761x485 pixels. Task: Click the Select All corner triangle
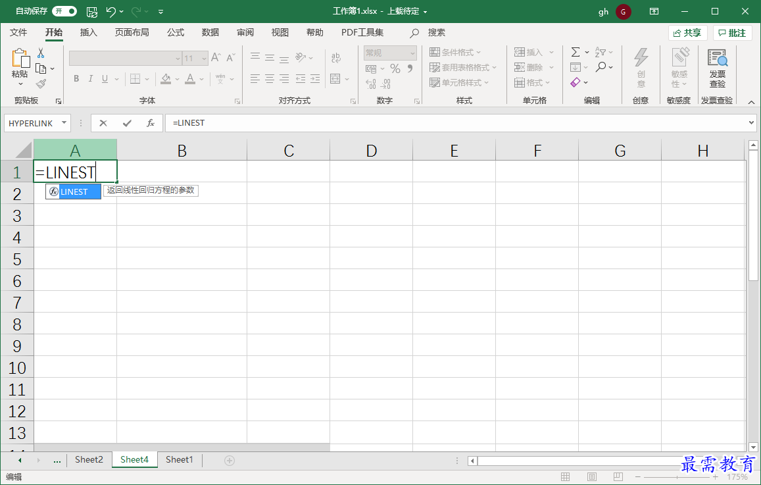(23, 149)
